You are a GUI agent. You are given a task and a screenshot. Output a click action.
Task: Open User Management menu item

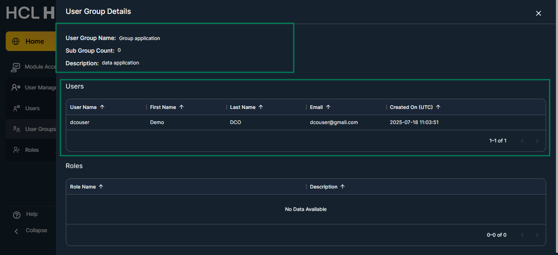pos(31,87)
